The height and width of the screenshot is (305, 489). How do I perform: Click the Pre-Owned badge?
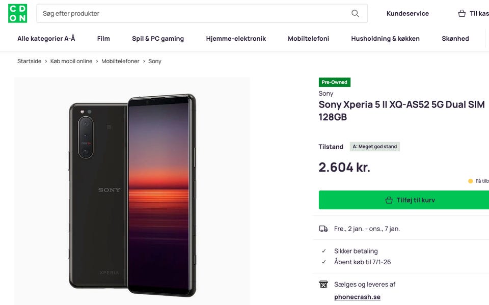pyautogui.click(x=335, y=82)
